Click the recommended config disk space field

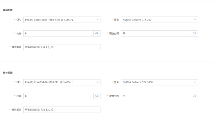pos(156,96)
